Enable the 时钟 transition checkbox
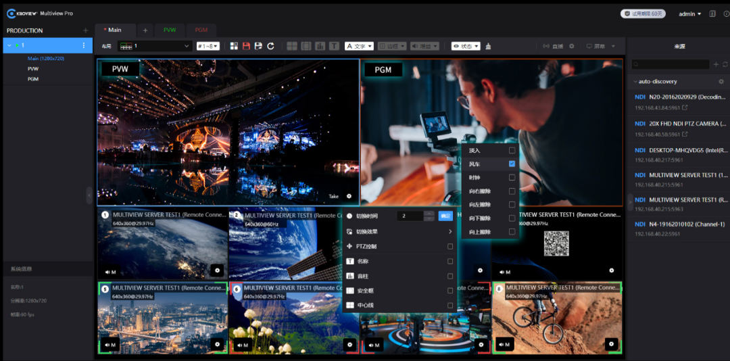Screen dimensions: 730x361 coord(512,178)
